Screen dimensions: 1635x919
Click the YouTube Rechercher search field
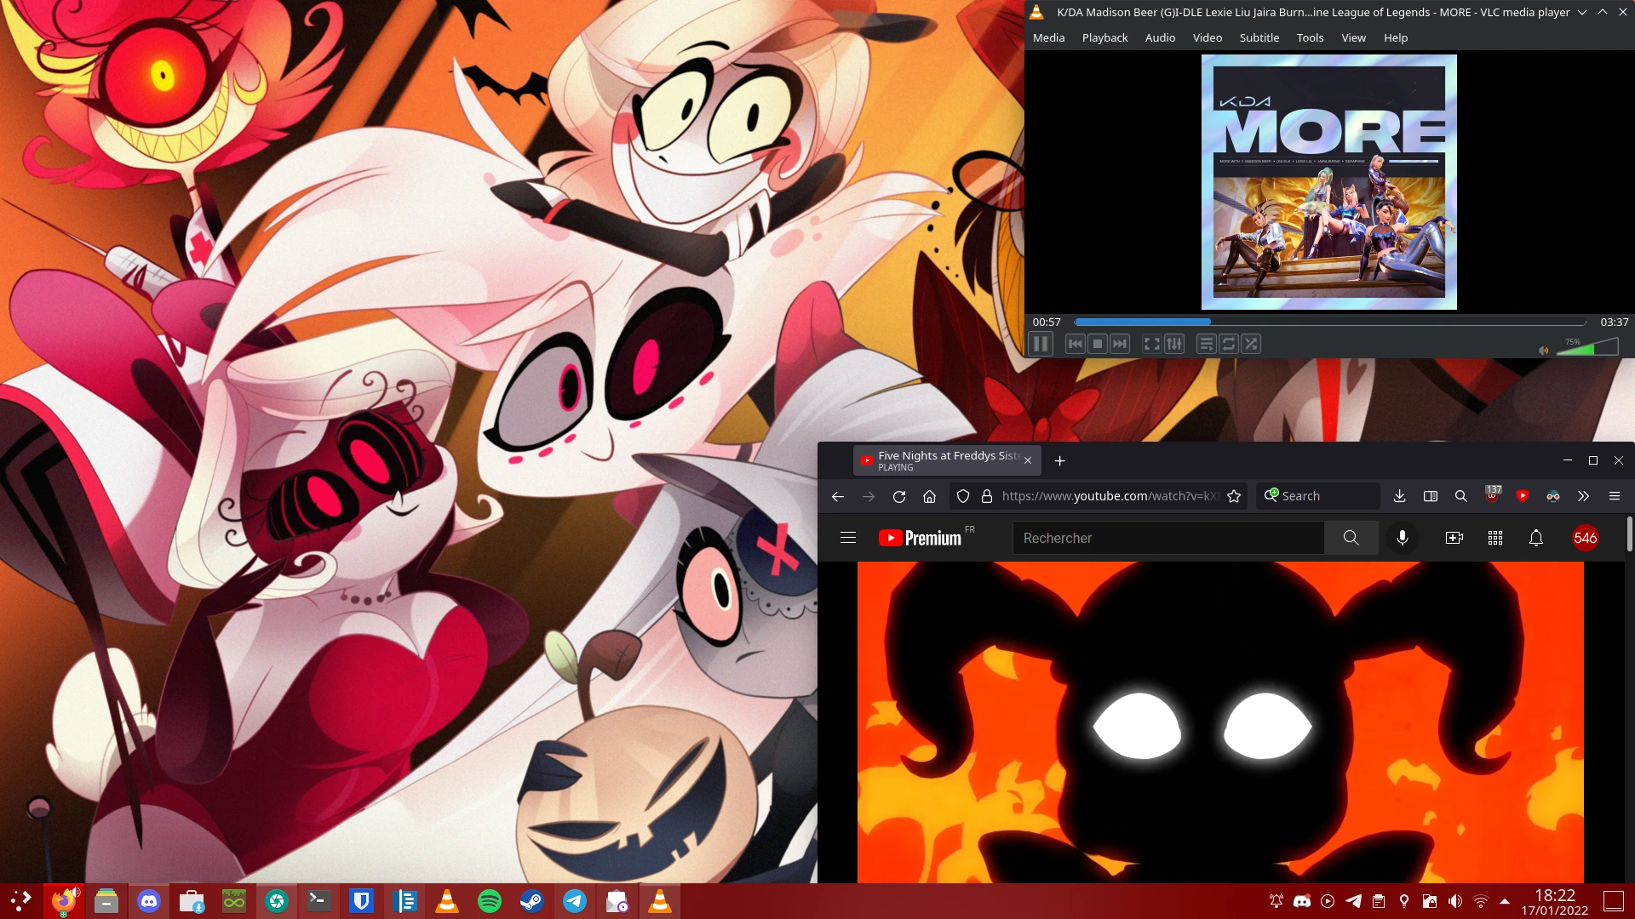tap(1167, 538)
